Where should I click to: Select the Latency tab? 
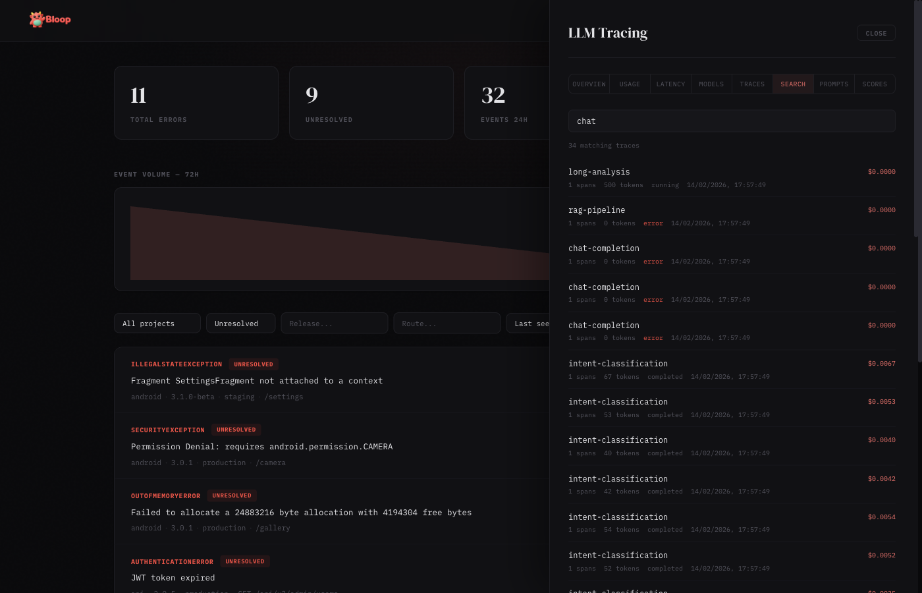click(x=670, y=84)
